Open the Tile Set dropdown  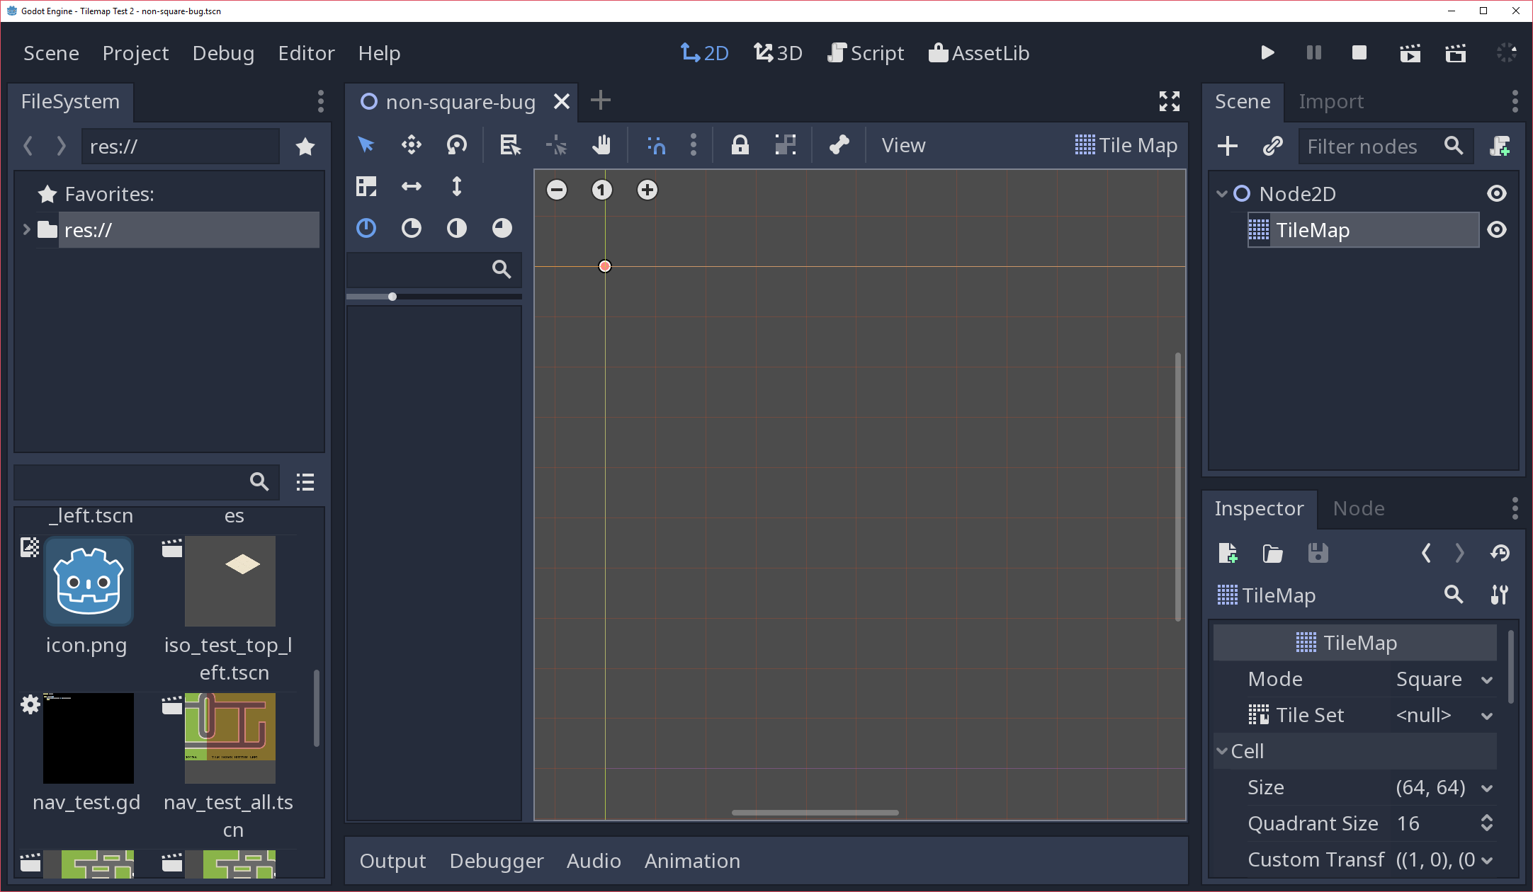[x=1485, y=715]
